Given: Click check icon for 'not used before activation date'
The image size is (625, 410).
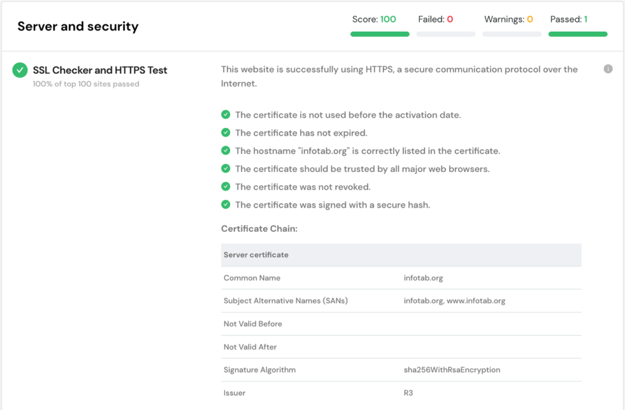Looking at the screenshot, I should 226,115.
